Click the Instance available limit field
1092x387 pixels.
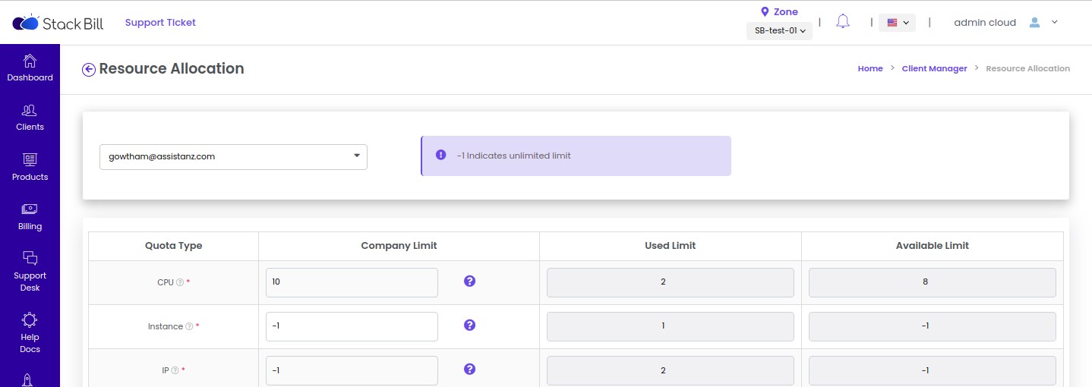(933, 326)
